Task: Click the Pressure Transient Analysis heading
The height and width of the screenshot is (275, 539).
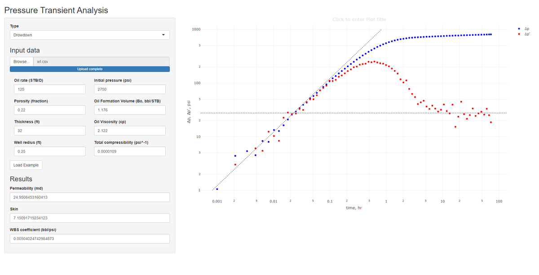Action: [56, 9]
